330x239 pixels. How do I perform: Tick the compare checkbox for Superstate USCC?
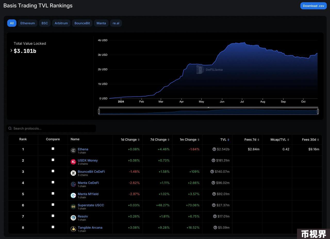tap(53, 204)
